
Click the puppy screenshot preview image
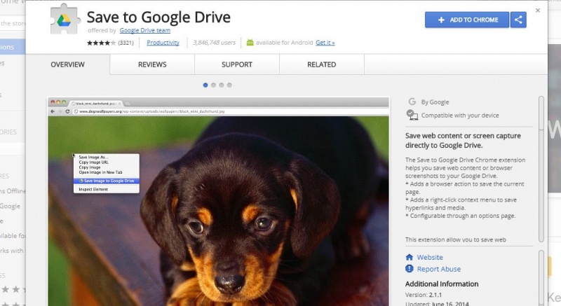tap(218, 202)
